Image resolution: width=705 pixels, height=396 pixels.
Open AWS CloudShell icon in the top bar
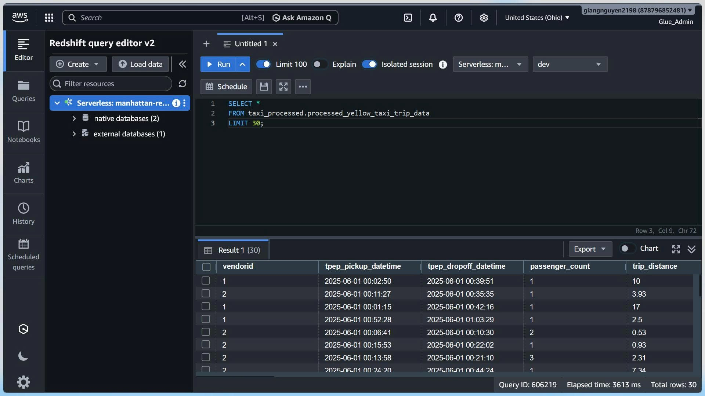click(x=408, y=18)
